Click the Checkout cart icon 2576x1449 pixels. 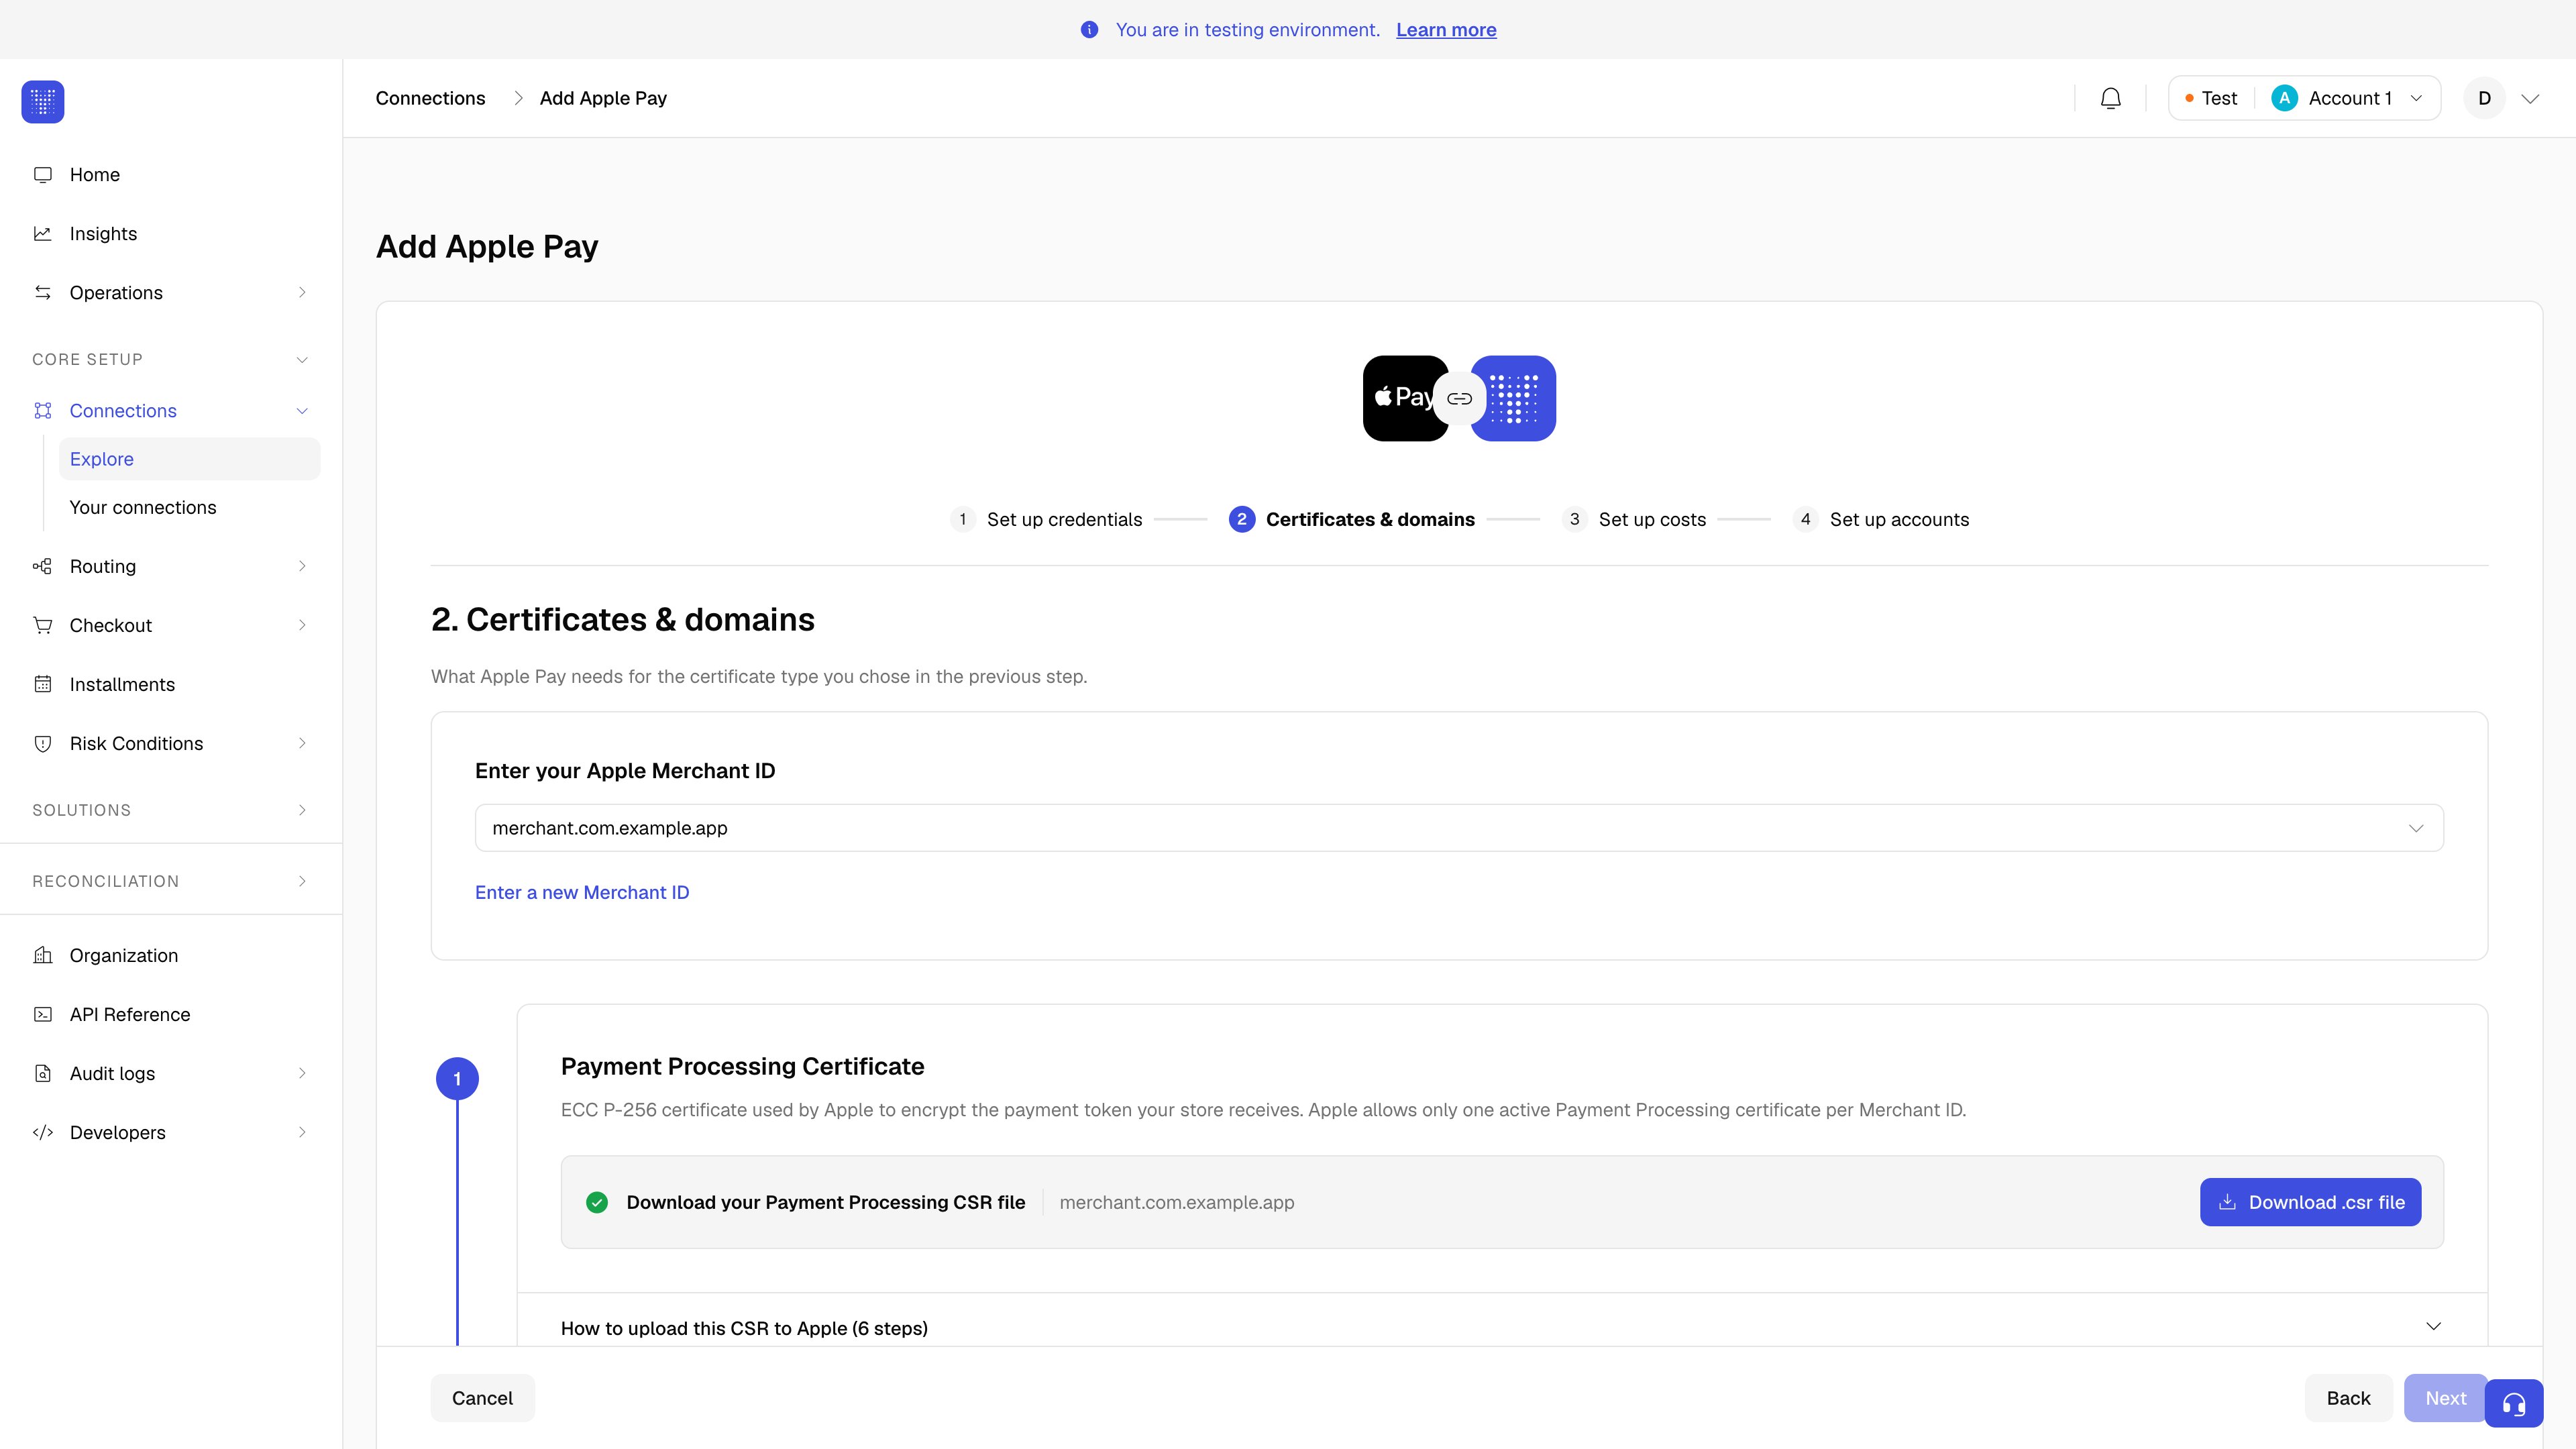click(x=43, y=626)
